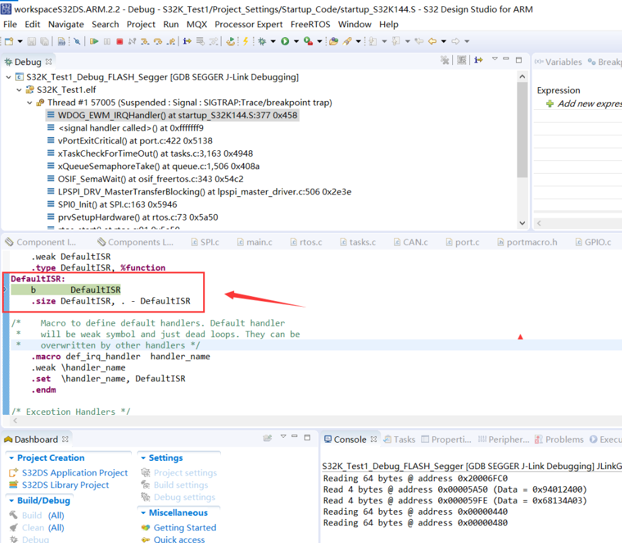Open S32DS Application Project link
622x543 pixels.
click(74, 473)
